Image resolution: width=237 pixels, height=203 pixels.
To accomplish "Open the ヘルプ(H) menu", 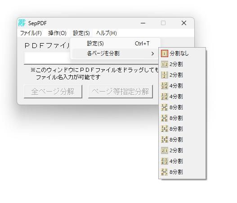I will (107, 33).
